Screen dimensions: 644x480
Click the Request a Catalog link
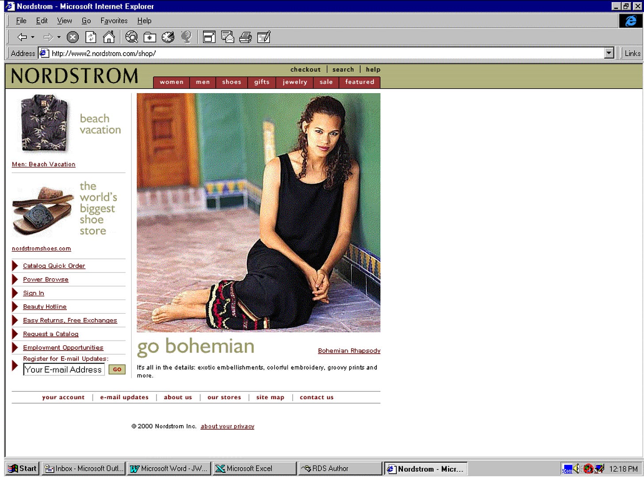(x=50, y=334)
